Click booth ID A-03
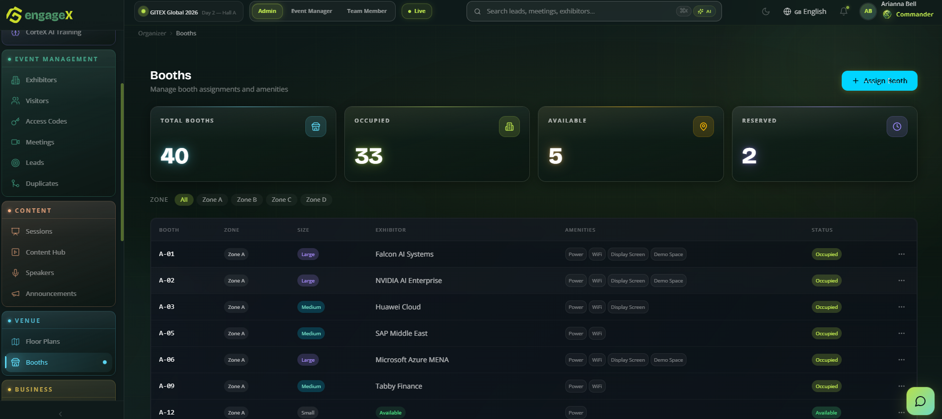Image resolution: width=942 pixels, height=419 pixels. point(167,307)
